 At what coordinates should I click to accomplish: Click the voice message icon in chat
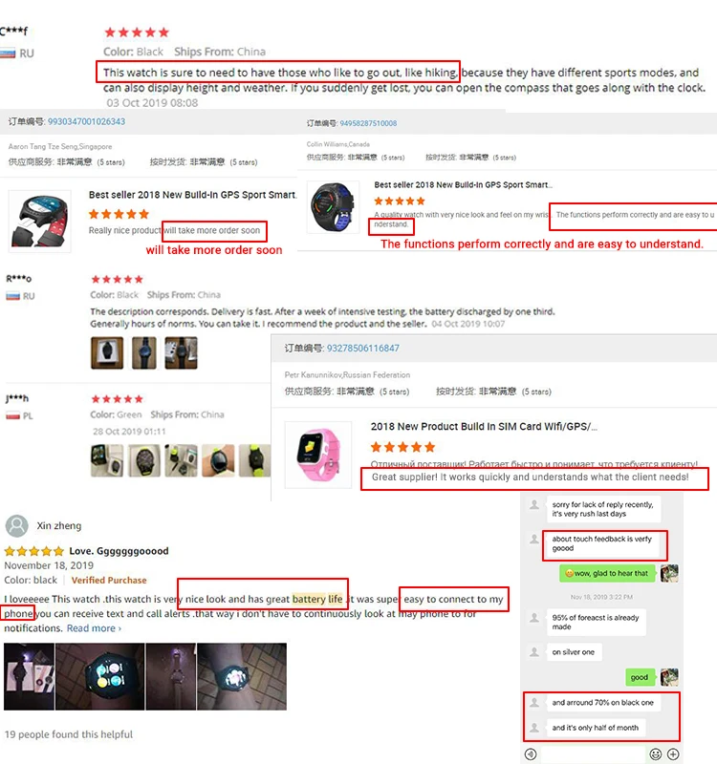coord(531,753)
